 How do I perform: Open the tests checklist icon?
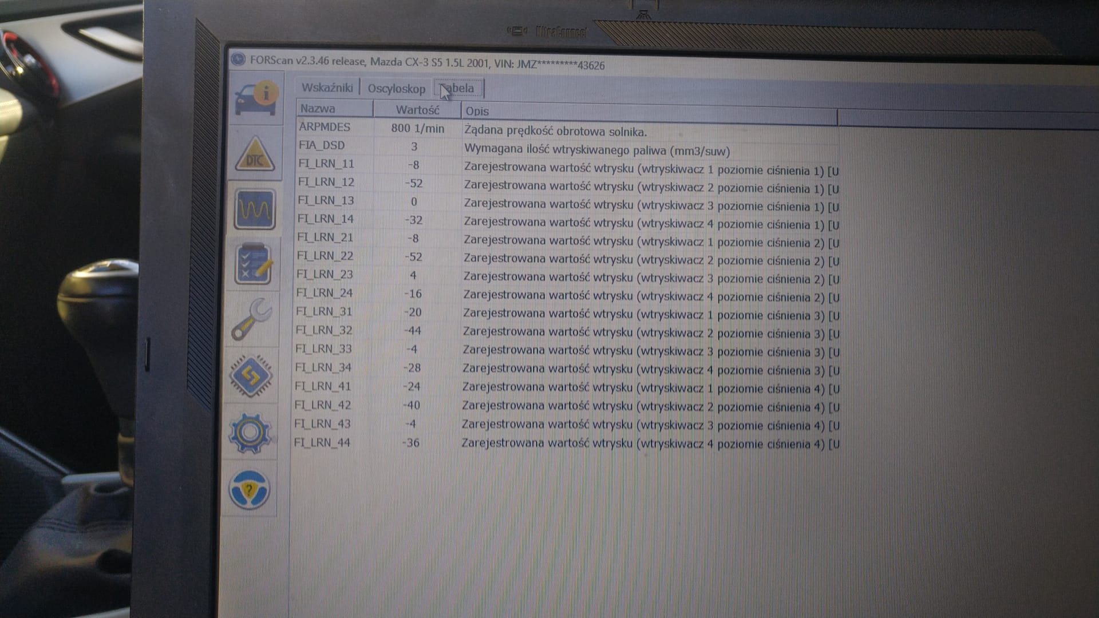pyautogui.click(x=253, y=264)
